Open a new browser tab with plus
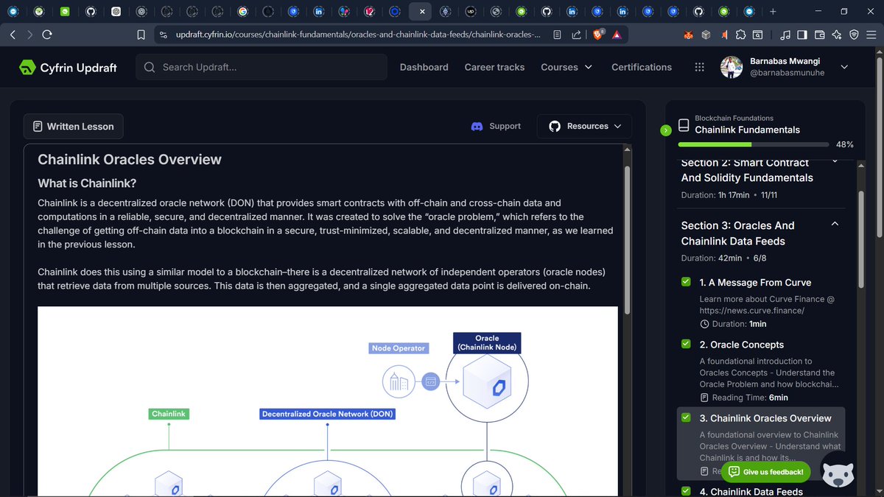Viewport: 884px width, 497px height. (x=773, y=12)
